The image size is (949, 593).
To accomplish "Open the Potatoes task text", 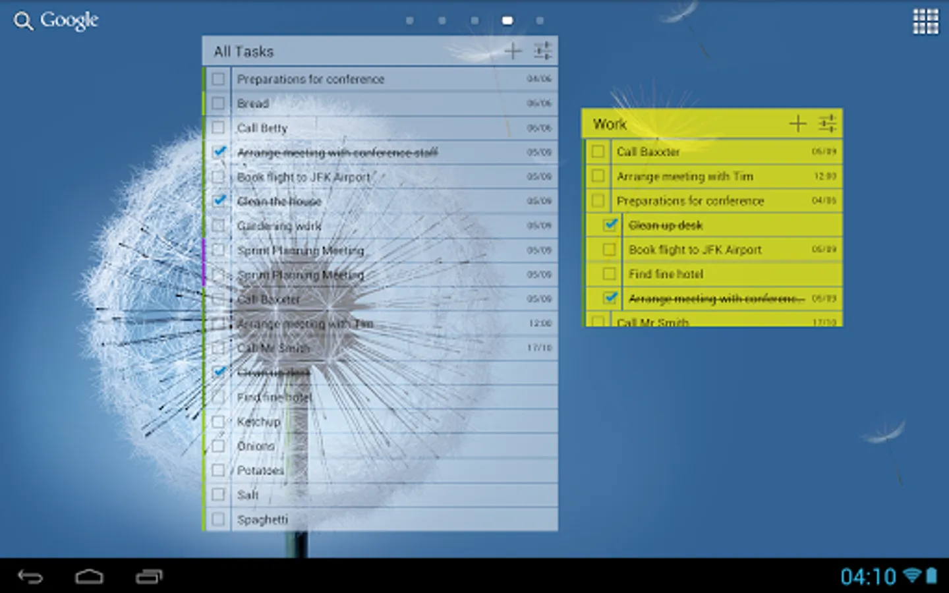I will 260,470.
